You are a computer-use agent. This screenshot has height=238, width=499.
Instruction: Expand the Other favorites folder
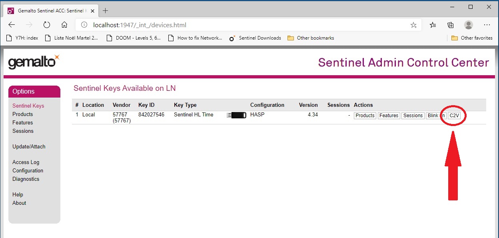pyautogui.click(x=472, y=38)
